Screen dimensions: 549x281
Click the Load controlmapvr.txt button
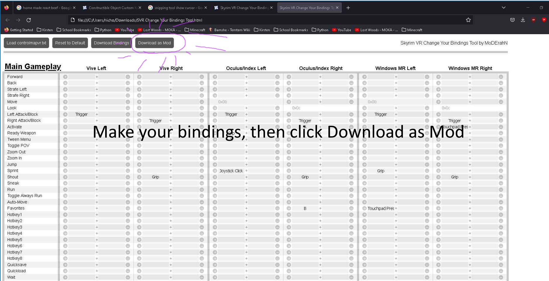coord(26,43)
